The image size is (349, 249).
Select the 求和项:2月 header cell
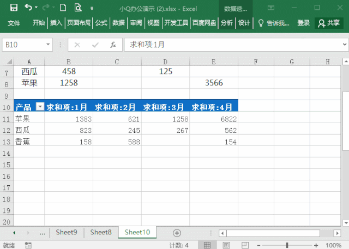point(117,106)
